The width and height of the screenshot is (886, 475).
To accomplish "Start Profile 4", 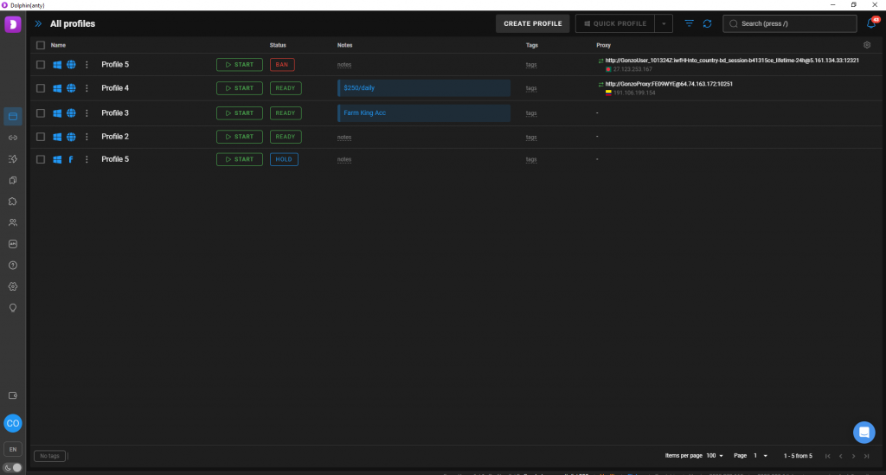I will (x=239, y=88).
